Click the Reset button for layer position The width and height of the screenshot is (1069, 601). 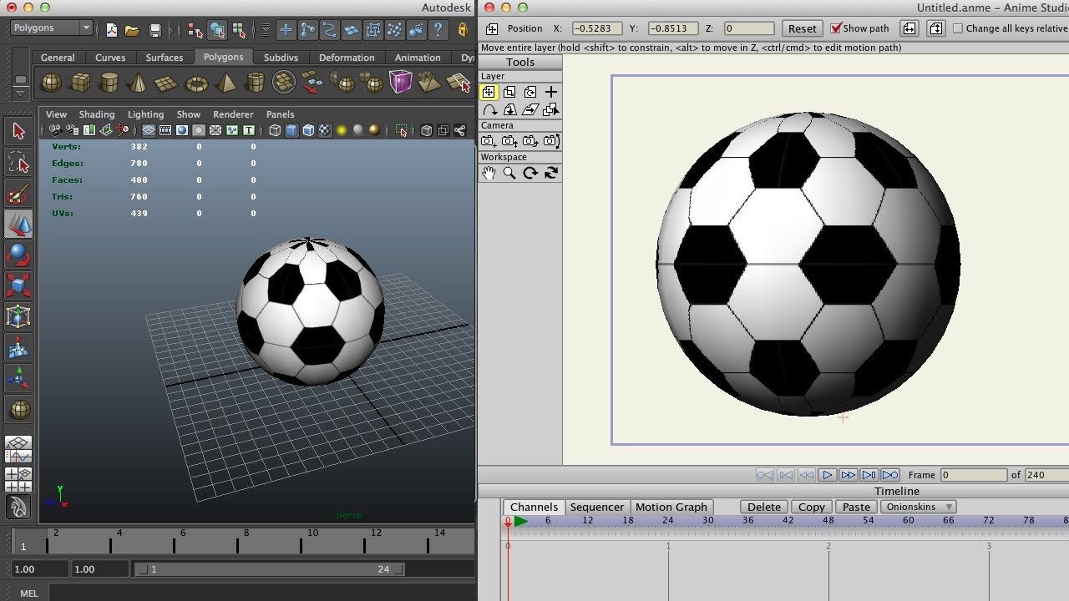[803, 28]
